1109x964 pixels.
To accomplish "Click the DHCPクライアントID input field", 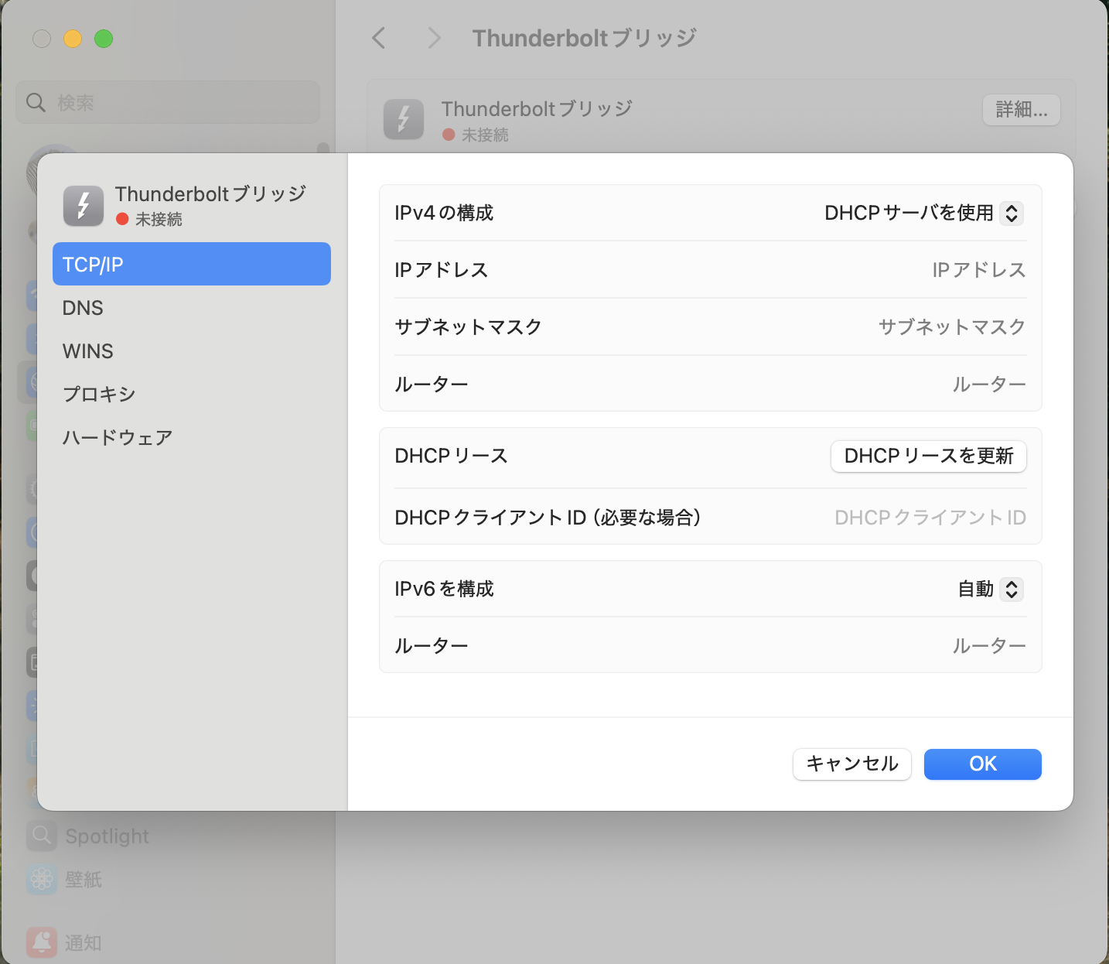I will tap(930, 518).
